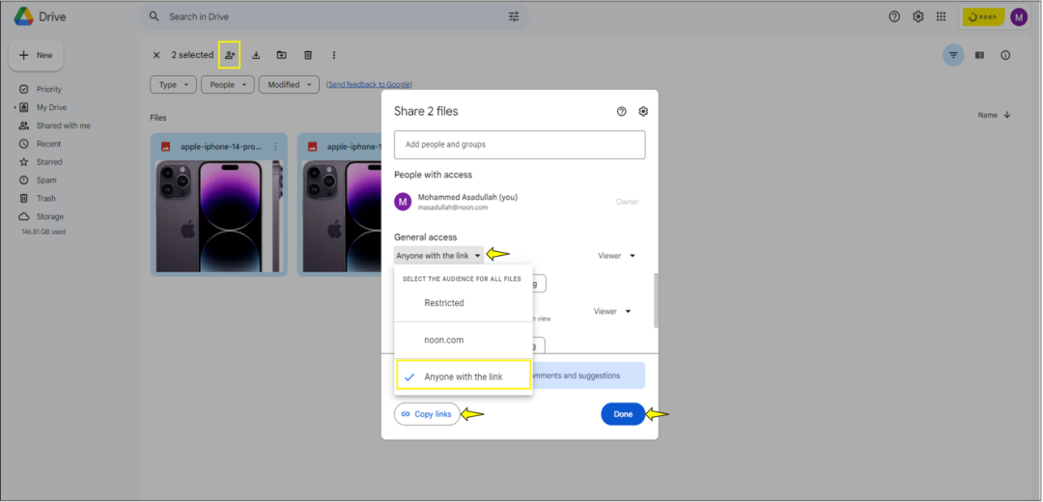Click the New button
This screenshot has width=1043, height=502.
point(36,55)
